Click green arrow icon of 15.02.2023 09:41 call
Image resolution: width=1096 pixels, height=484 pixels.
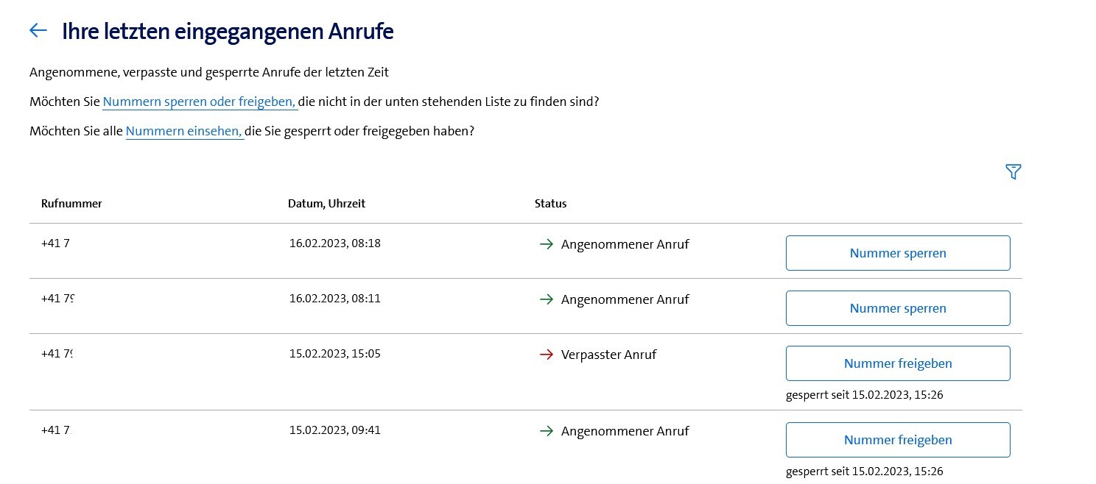(547, 431)
